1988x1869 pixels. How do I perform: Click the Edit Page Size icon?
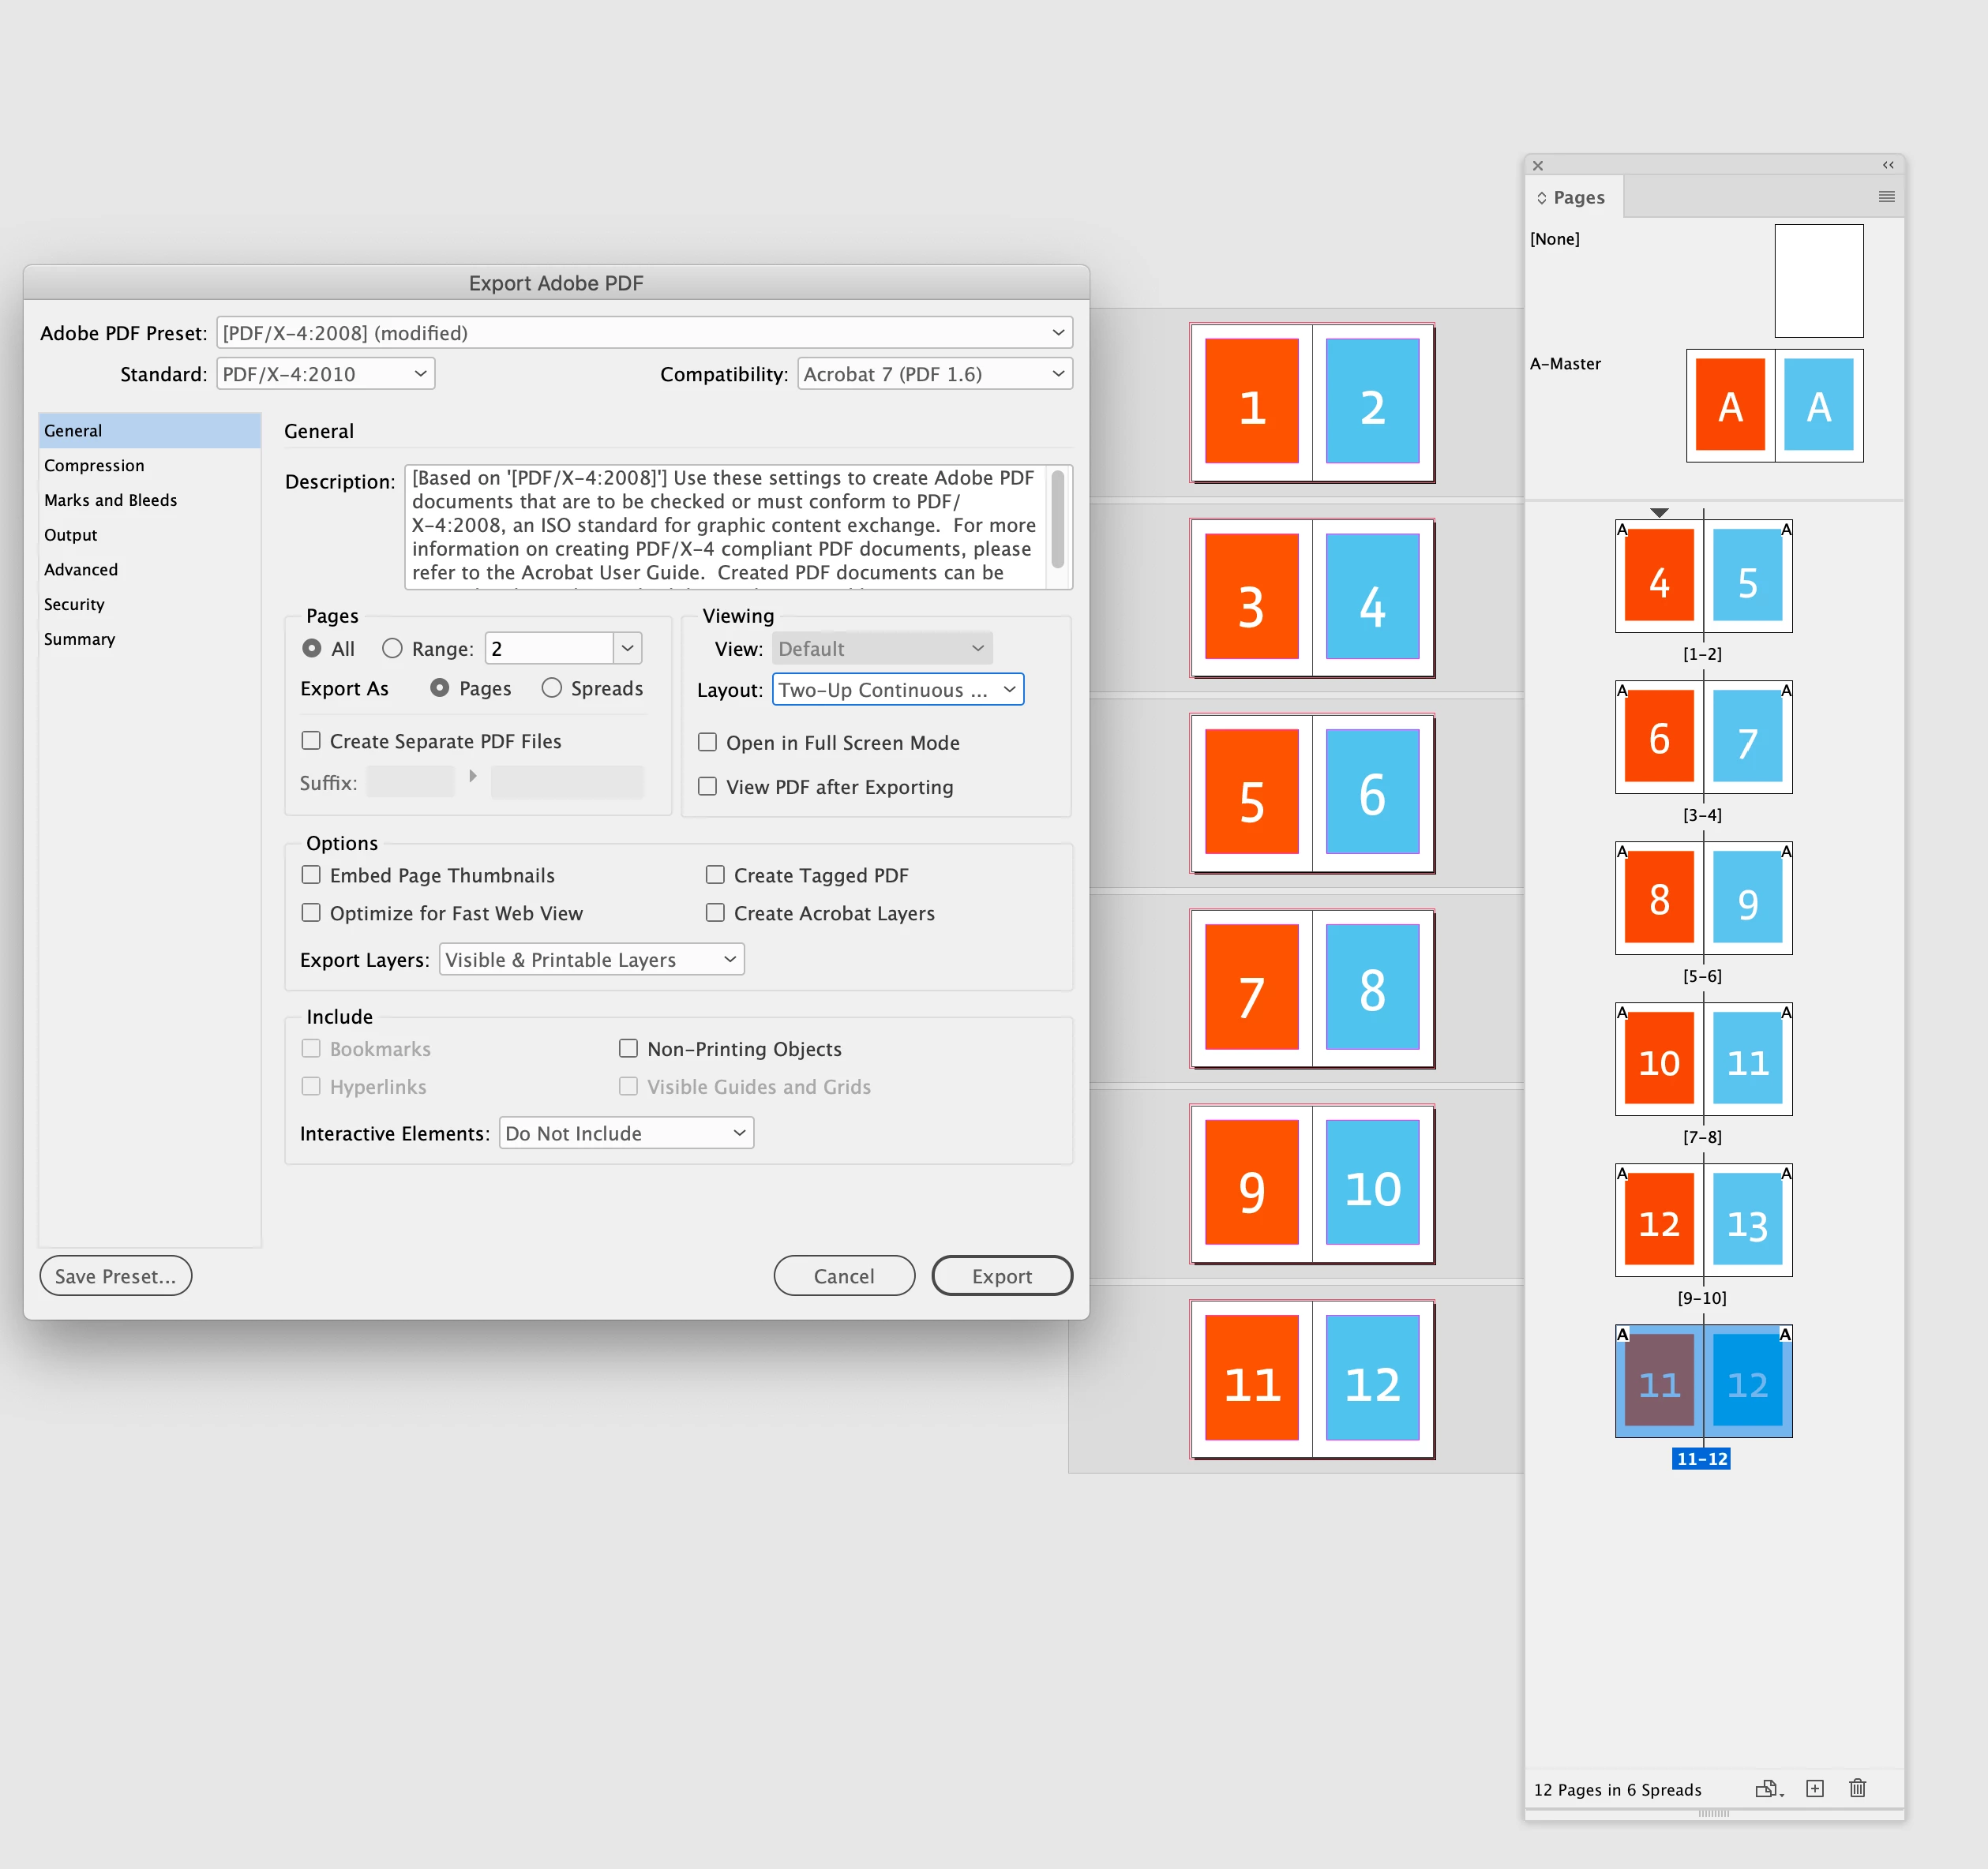point(1768,1789)
